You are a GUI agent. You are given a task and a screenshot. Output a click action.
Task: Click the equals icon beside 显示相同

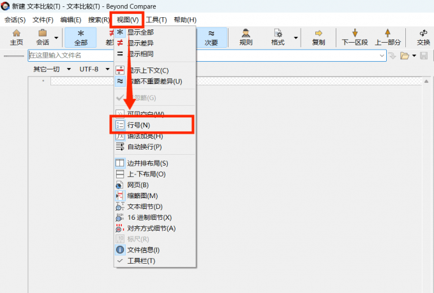(x=120, y=54)
